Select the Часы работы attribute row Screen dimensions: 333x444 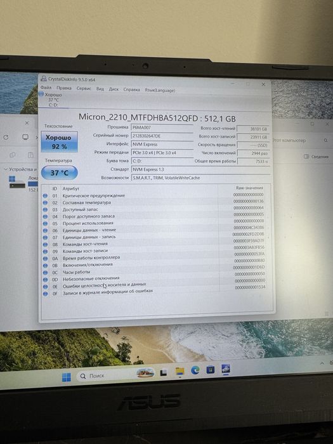point(154,272)
